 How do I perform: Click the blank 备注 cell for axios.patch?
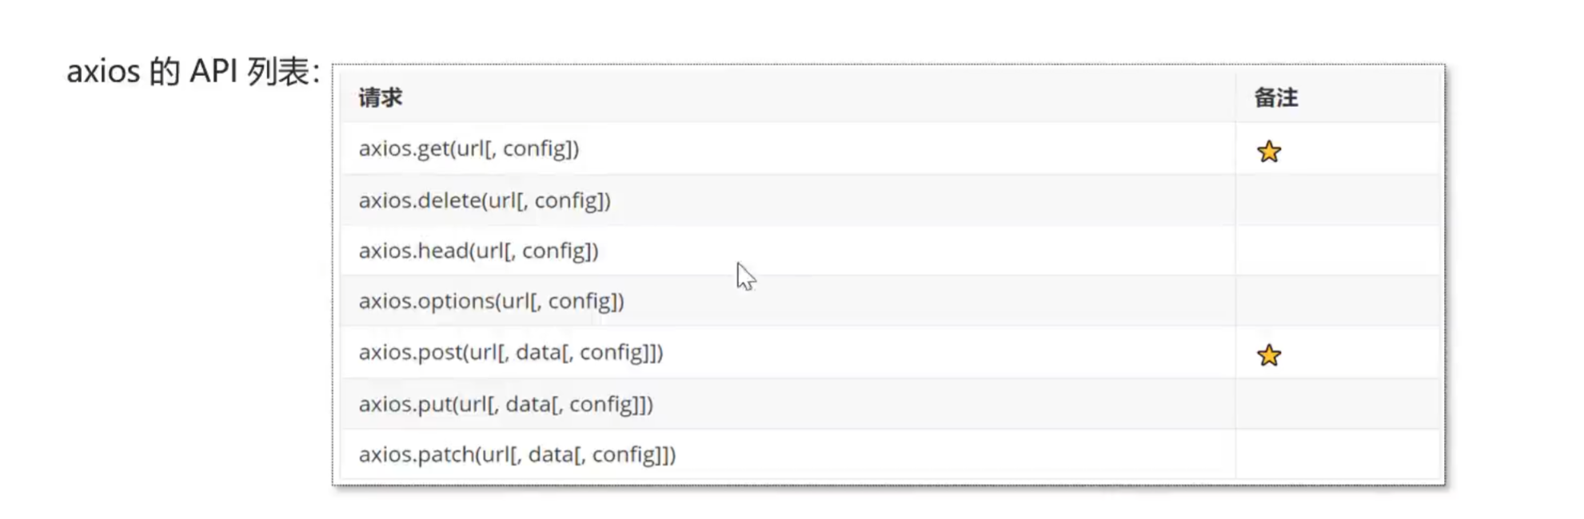1337,454
